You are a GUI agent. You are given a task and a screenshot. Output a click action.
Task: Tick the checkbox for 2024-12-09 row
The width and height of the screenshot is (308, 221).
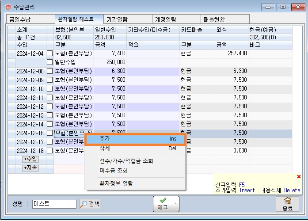[50, 80]
